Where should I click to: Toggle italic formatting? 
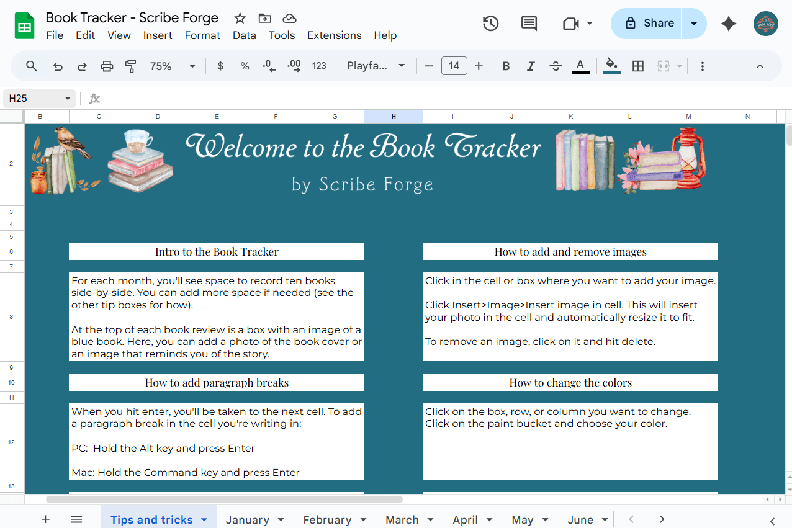(x=531, y=65)
